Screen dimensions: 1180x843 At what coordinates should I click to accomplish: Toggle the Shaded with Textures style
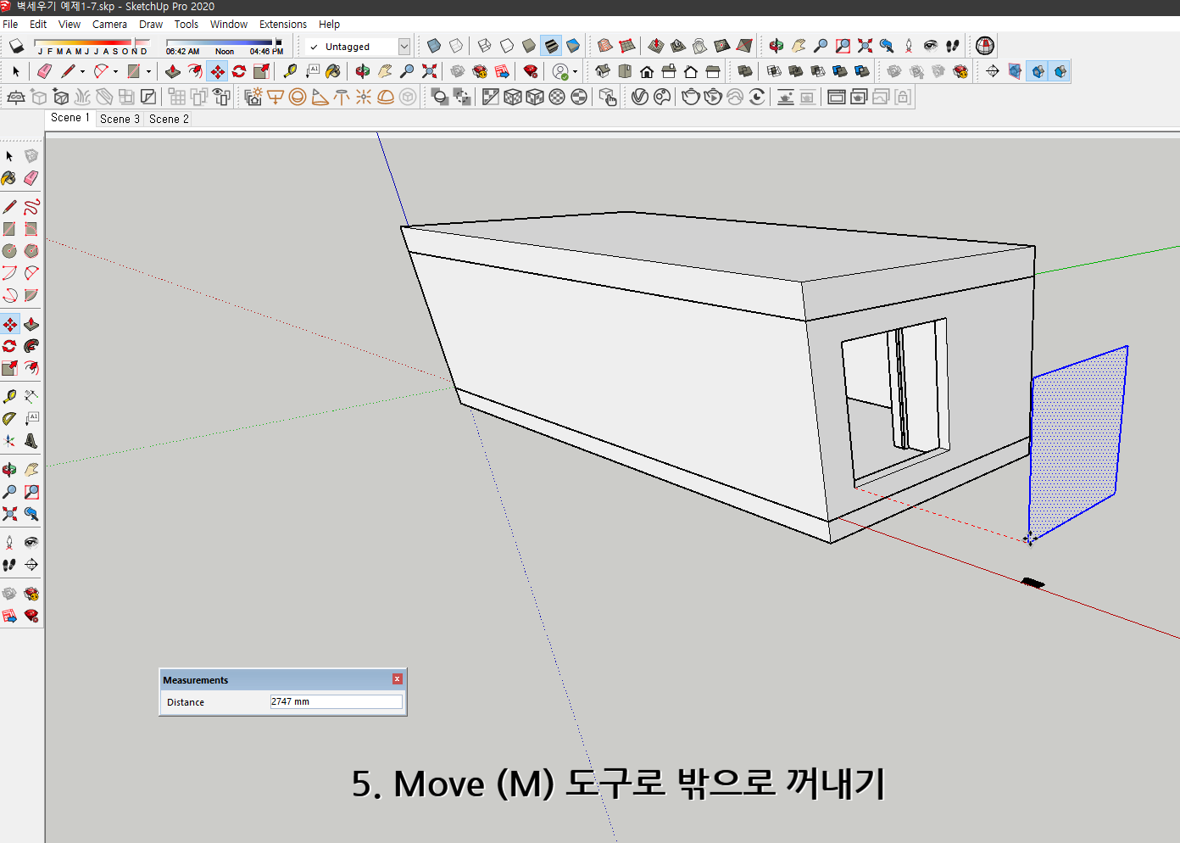coord(549,45)
